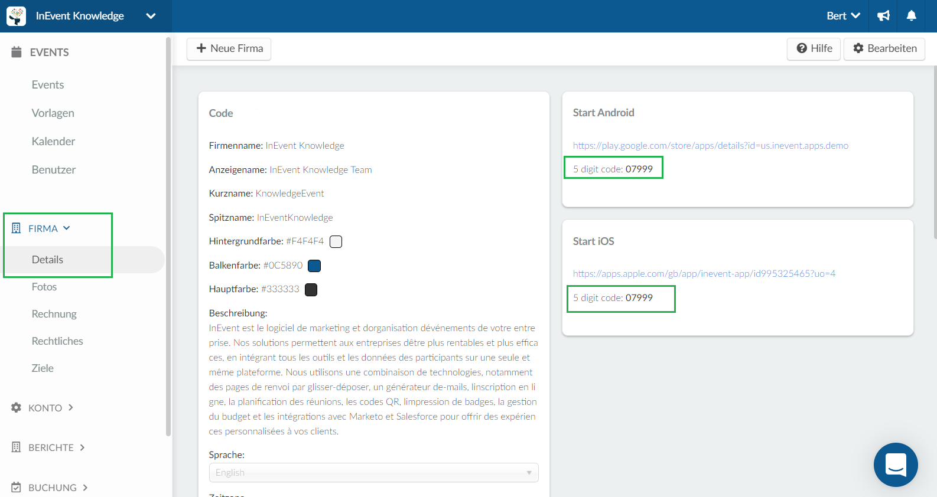
Task: Click the Hilfe button
Action: 814,49
